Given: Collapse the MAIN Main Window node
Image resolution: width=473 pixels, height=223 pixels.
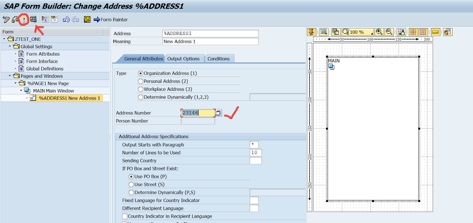Looking at the screenshot, I should [x=21, y=91].
